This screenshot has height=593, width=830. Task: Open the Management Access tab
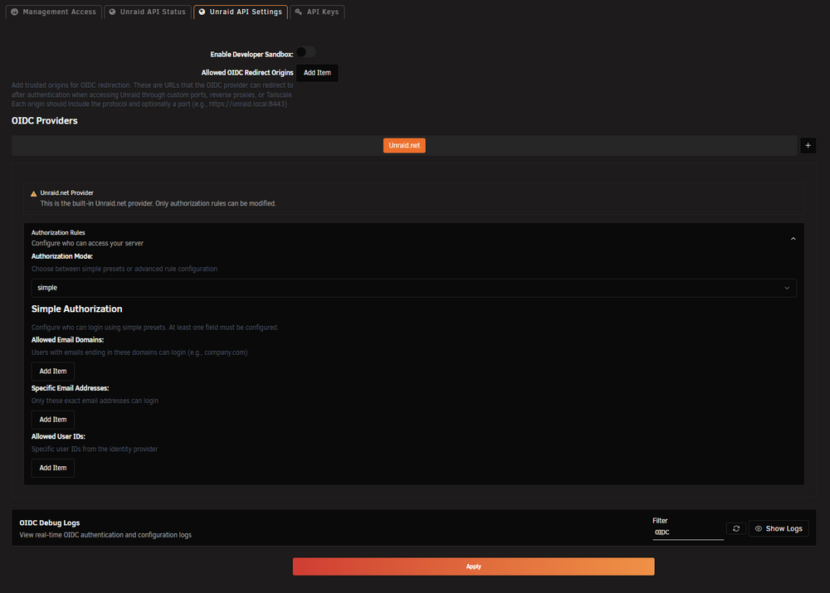(53, 12)
